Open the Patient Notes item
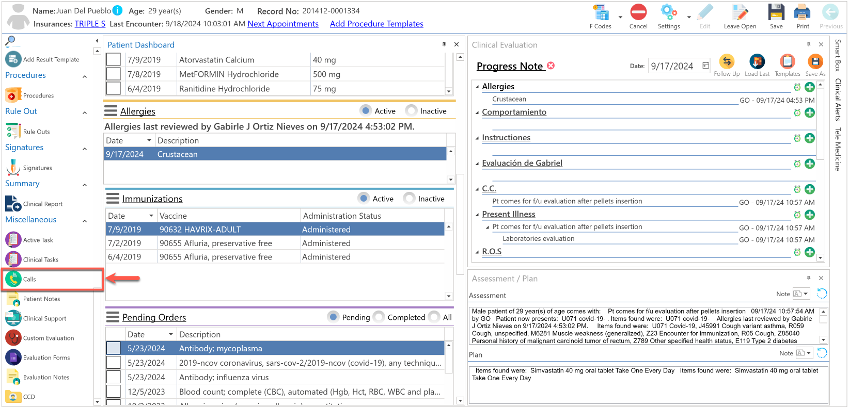 click(33, 299)
